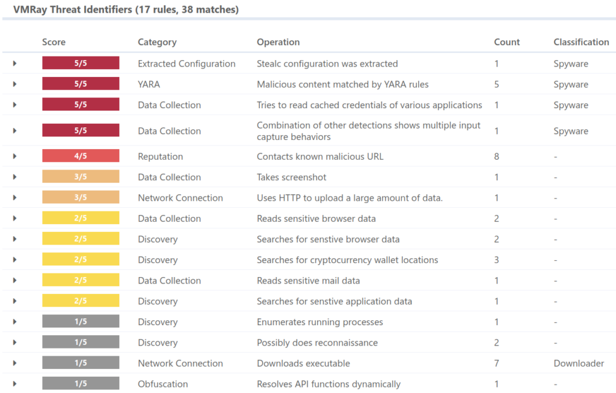Image resolution: width=616 pixels, height=393 pixels.
Task: Click 'Downloads executable' operation text
Action: click(x=303, y=364)
